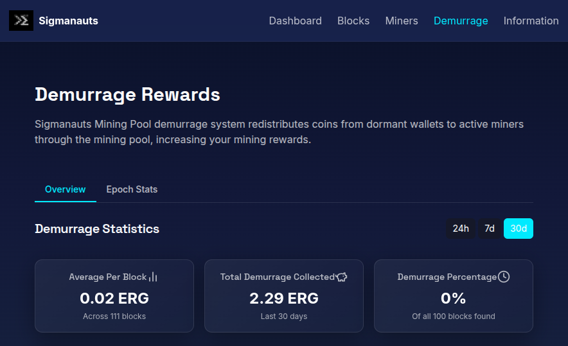Select the Demurrage navigation item
568x346 pixels.
[461, 21]
